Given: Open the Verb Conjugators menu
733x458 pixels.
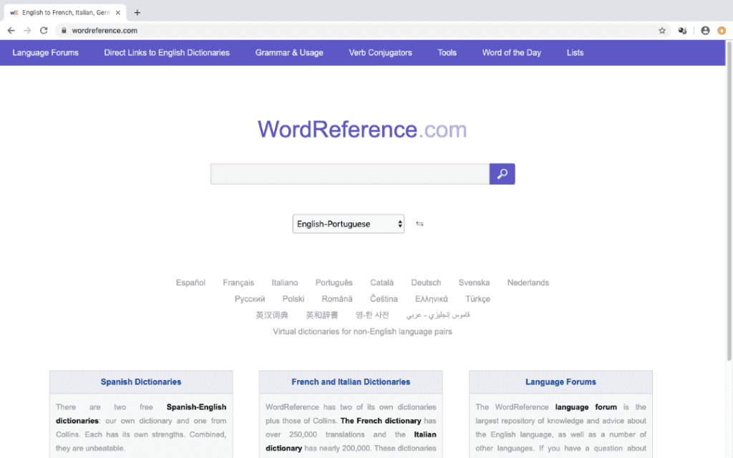Looking at the screenshot, I should coord(380,53).
